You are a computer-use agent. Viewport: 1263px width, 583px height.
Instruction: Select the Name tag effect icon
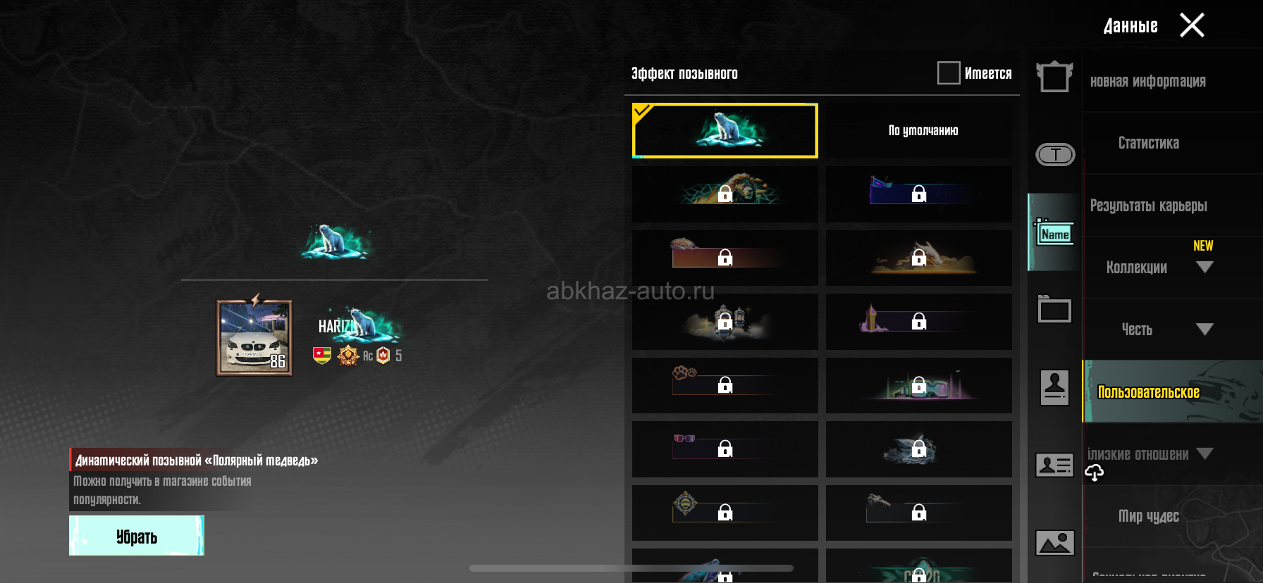pyautogui.click(x=1054, y=233)
